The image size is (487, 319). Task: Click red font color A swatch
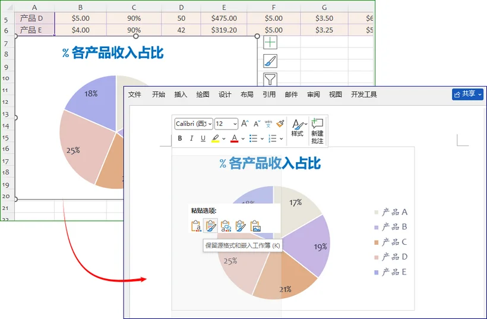tap(235, 138)
